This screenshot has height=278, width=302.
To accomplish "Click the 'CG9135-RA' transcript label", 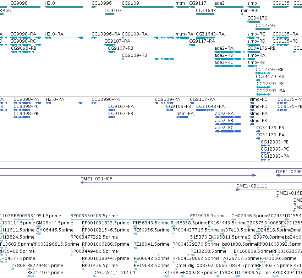I will (x=285, y=34).
